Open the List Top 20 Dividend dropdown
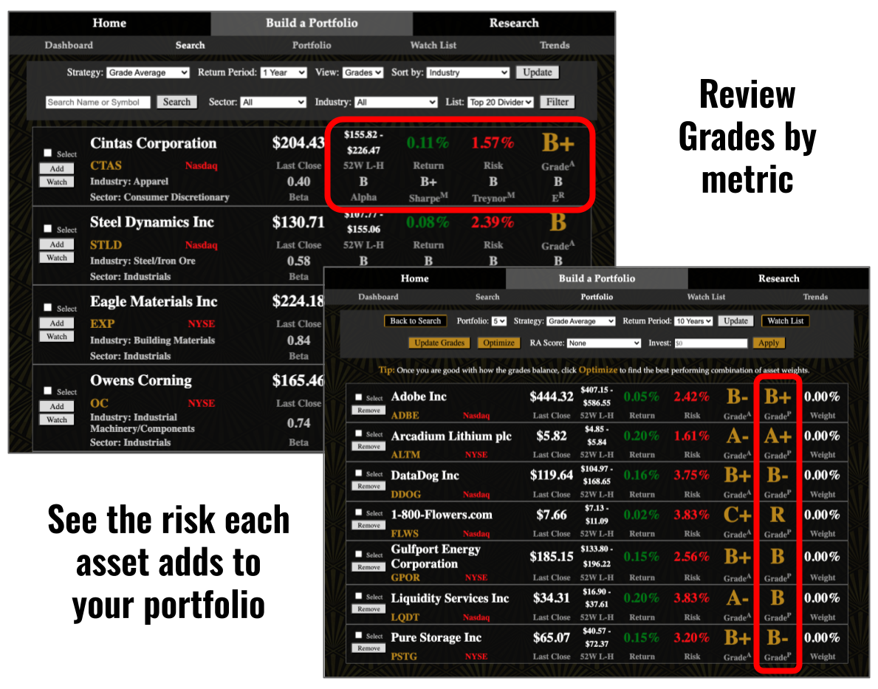878x689 pixels. [x=500, y=102]
